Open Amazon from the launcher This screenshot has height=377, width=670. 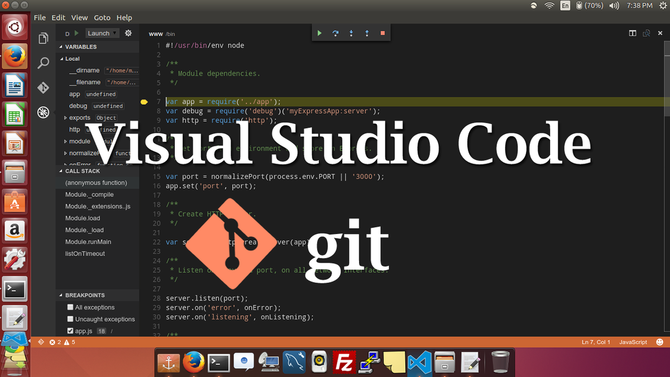[x=15, y=231]
